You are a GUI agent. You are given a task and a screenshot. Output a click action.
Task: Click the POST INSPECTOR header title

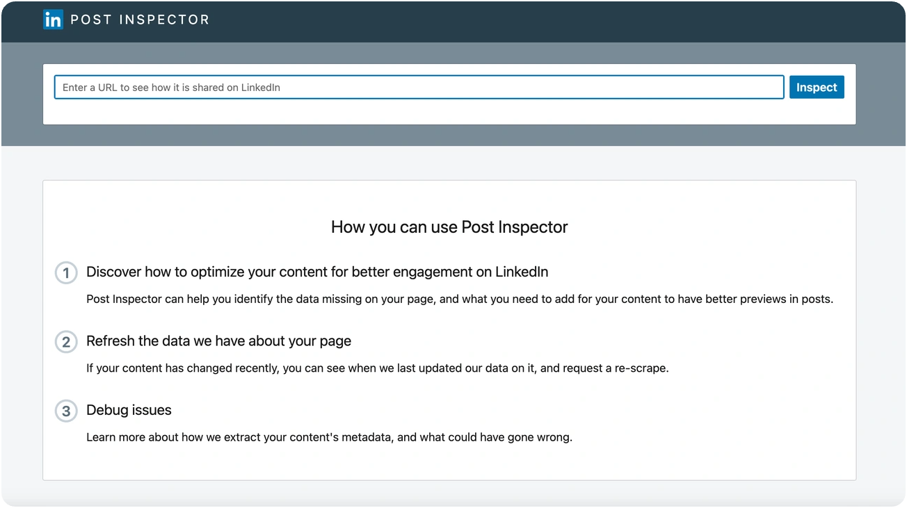point(140,19)
